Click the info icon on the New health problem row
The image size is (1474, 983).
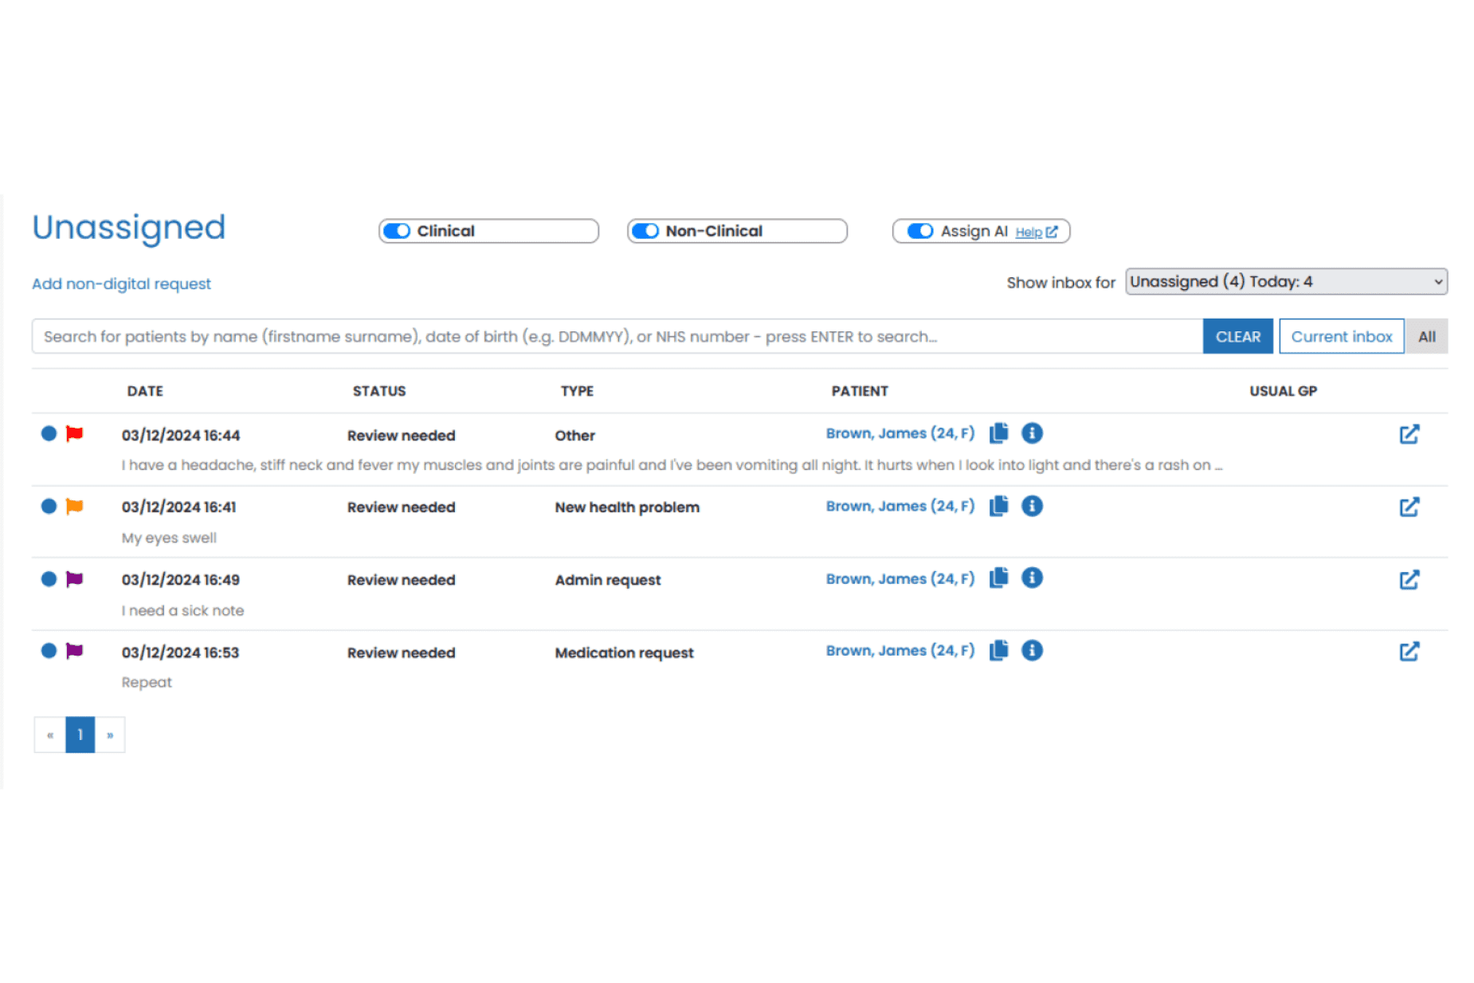(x=1032, y=506)
